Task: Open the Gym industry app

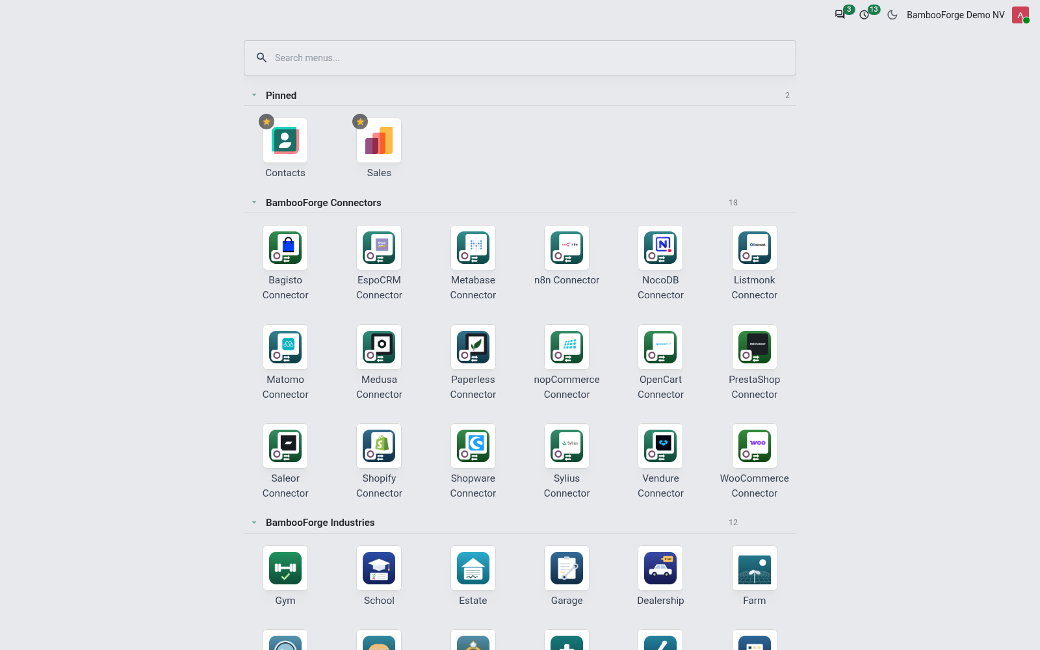Action: pyautogui.click(x=285, y=568)
